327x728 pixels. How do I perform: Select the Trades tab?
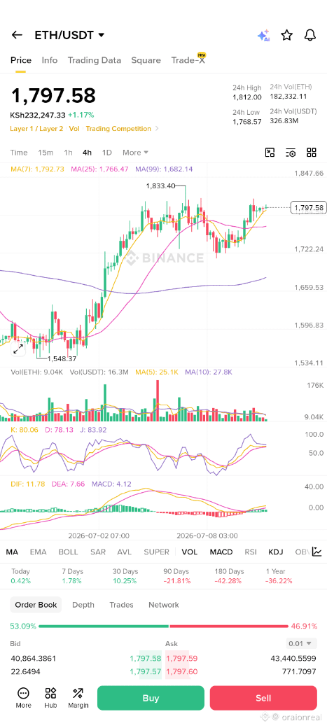click(x=121, y=605)
